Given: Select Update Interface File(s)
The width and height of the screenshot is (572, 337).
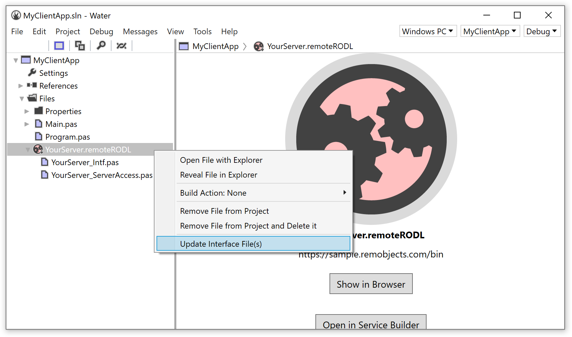Looking at the screenshot, I should click(253, 244).
